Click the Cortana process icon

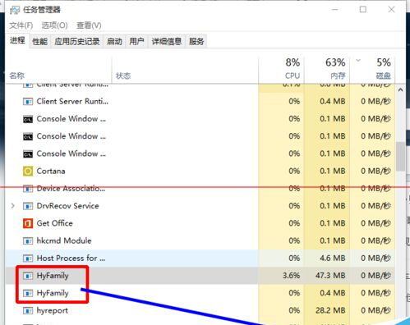pyautogui.click(x=28, y=172)
